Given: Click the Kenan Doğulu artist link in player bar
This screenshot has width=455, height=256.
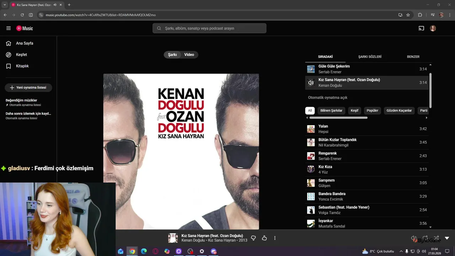Looking at the screenshot, I should (x=193, y=240).
